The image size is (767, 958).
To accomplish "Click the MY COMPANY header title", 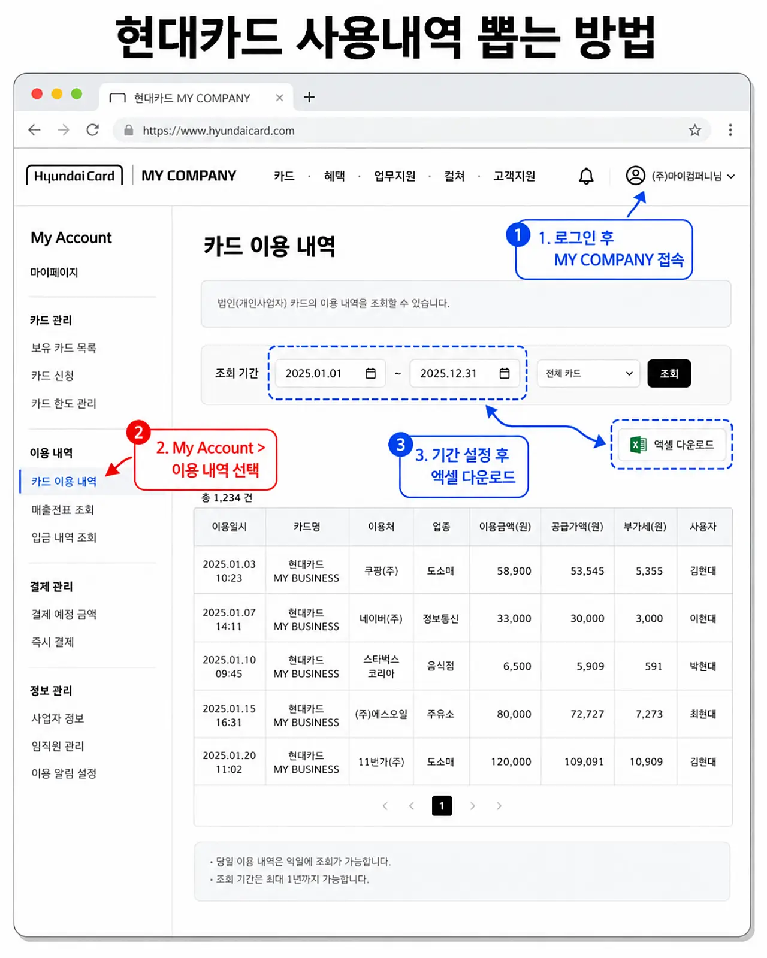I will (189, 176).
